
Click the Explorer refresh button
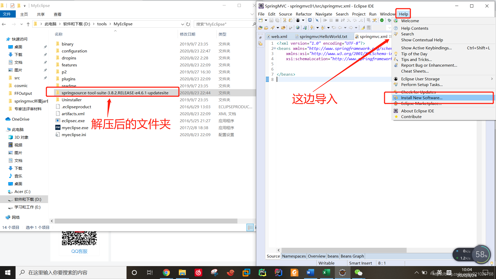pyautogui.click(x=188, y=24)
